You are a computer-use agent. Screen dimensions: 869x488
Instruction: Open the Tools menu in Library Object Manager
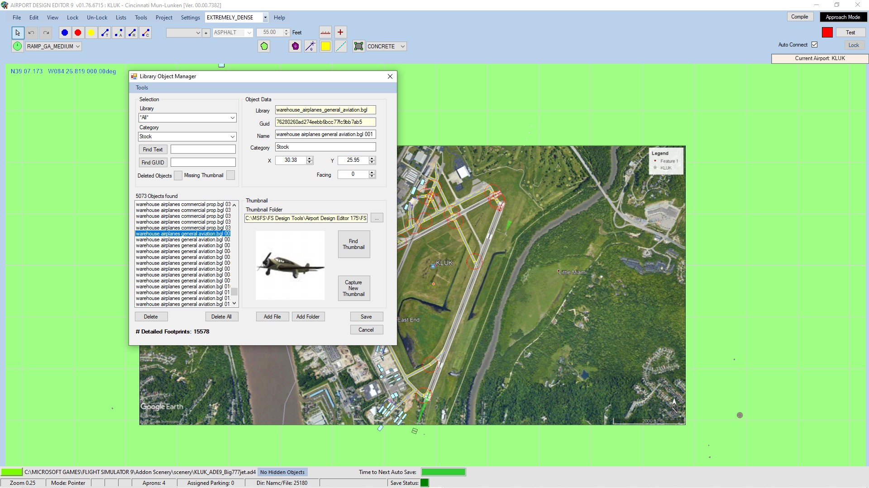click(x=142, y=88)
